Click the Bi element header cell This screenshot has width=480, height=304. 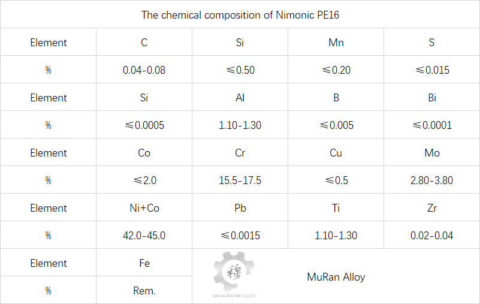click(x=431, y=98)
